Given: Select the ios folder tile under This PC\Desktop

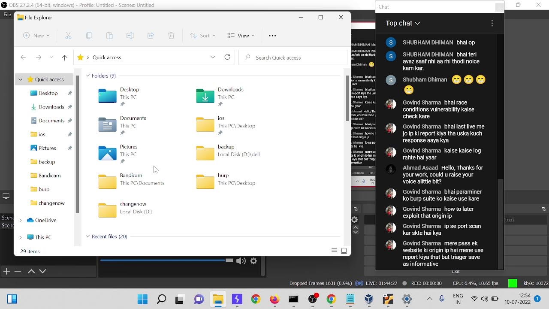Looking at the screenshot, I should pyautogui.click(x=232, y=125).
